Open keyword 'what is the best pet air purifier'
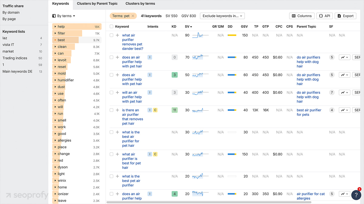364x204 pixels. [131, 181]
